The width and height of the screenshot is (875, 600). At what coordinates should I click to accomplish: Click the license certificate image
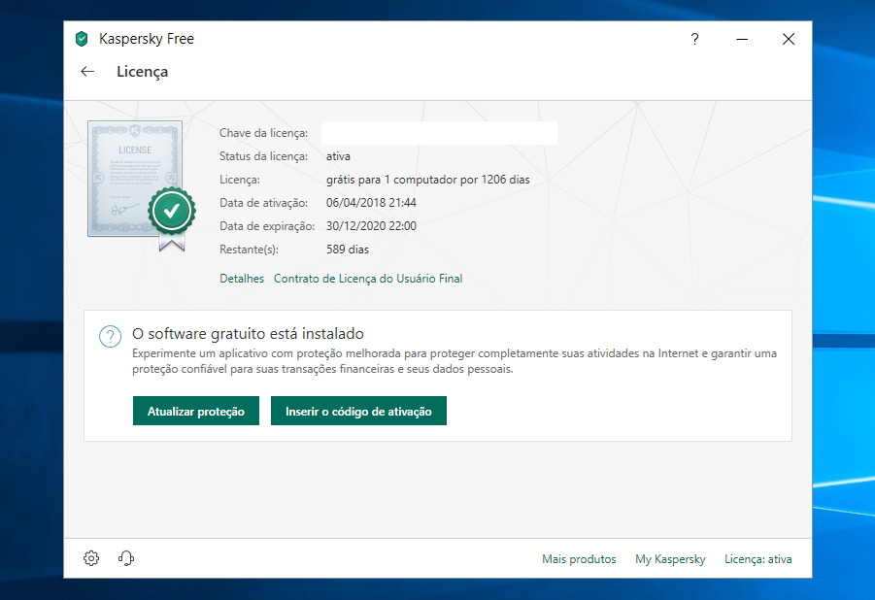click(142, 185)
